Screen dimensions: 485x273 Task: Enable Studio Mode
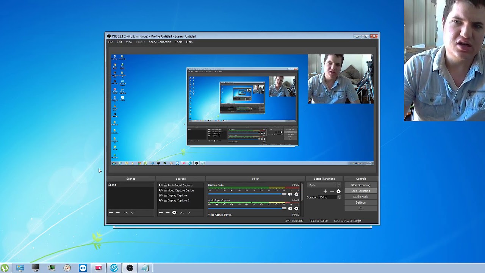(x=361, y=197)
